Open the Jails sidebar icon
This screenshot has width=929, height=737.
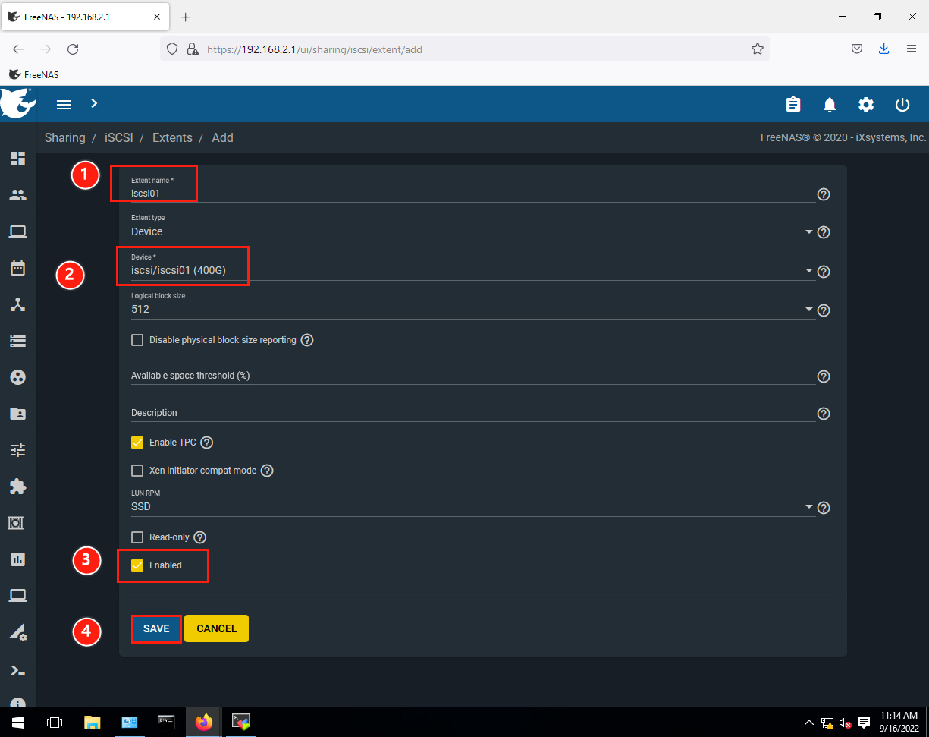click(17, 523)
